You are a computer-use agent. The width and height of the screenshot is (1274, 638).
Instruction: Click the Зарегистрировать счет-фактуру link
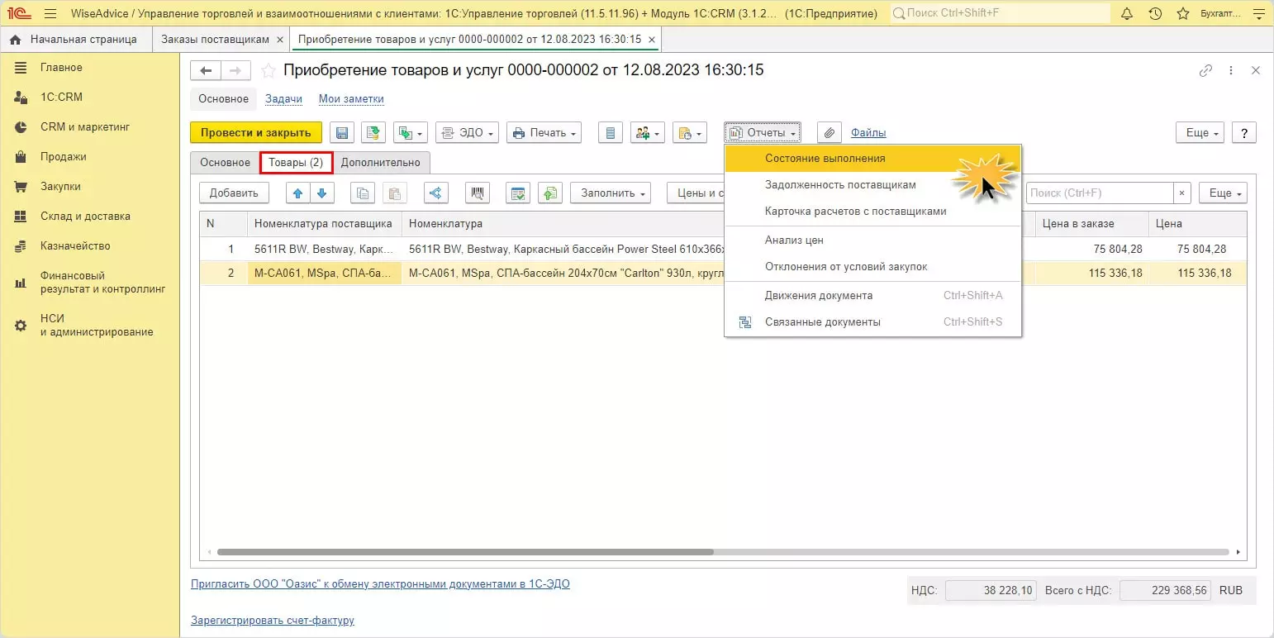click(273, 620)
